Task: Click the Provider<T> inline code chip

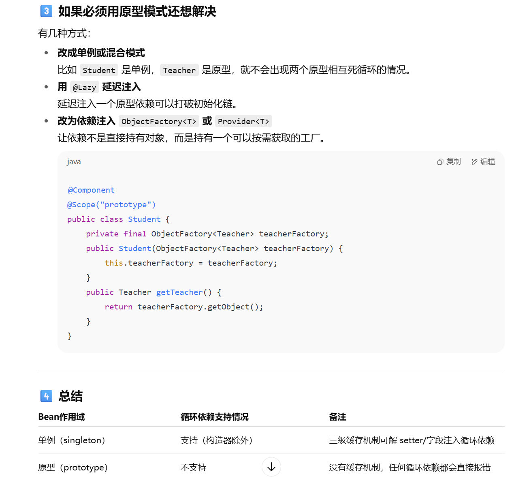Action: 243,121
